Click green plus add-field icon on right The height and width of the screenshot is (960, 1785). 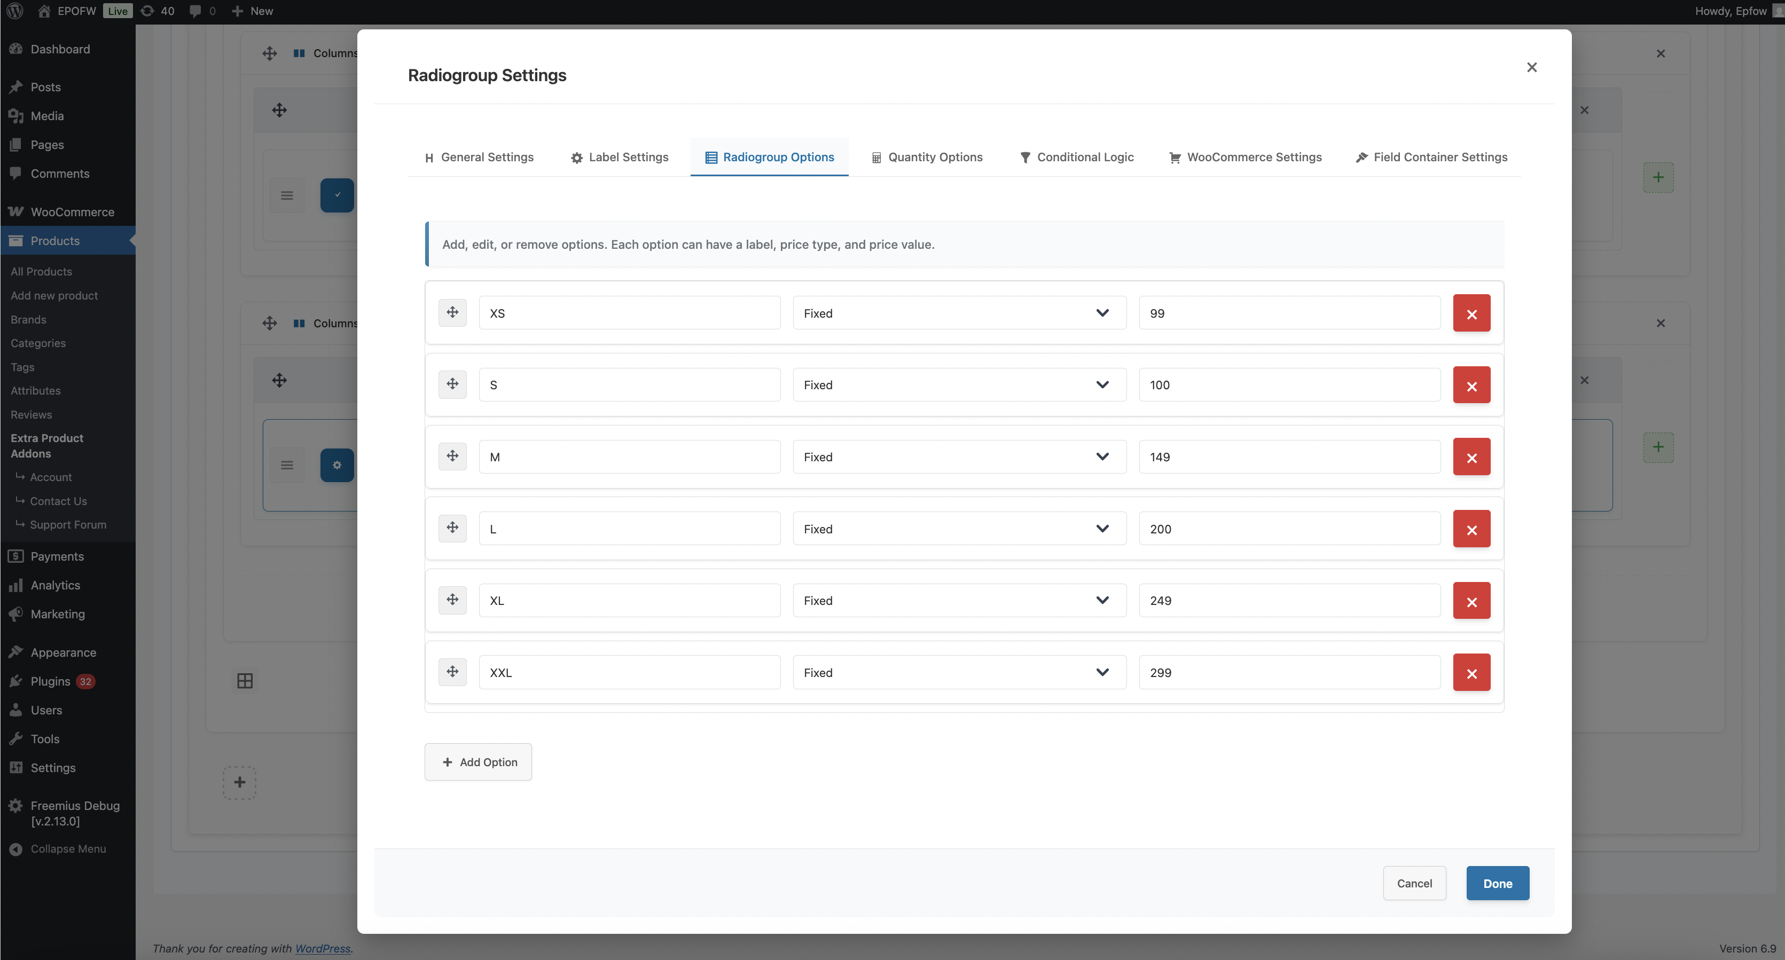1657,177
